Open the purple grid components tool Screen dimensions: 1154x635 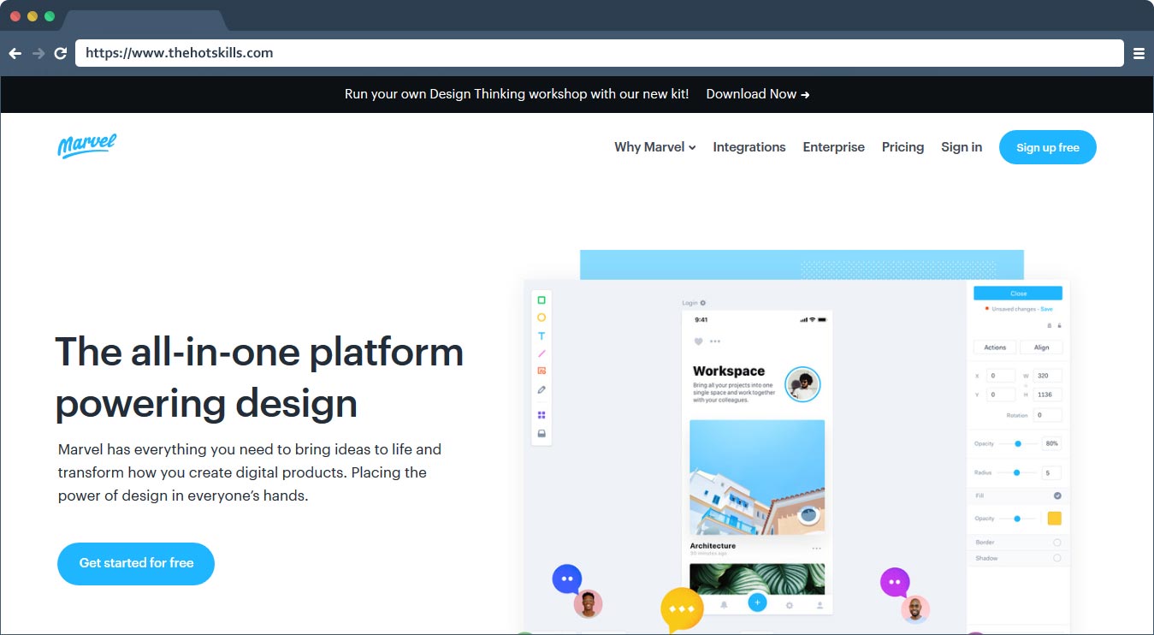(541, 415)
